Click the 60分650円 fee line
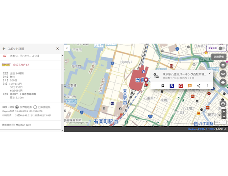 (x=16, y=91)
